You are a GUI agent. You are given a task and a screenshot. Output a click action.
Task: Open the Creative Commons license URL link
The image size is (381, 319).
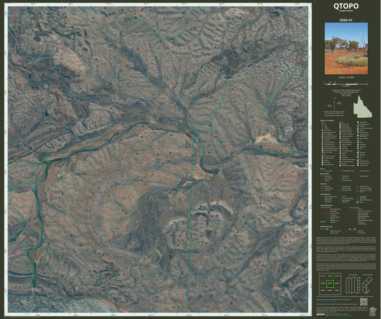340,316
